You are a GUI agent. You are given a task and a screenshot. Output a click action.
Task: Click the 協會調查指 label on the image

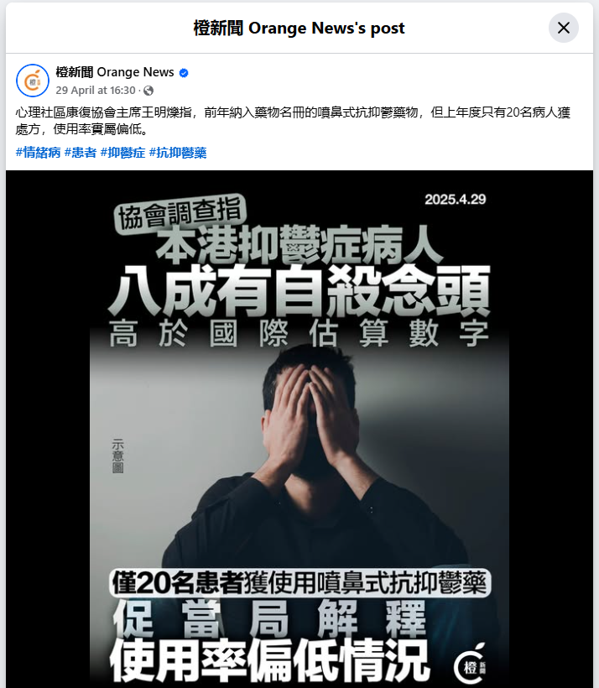tap(180, 214)
